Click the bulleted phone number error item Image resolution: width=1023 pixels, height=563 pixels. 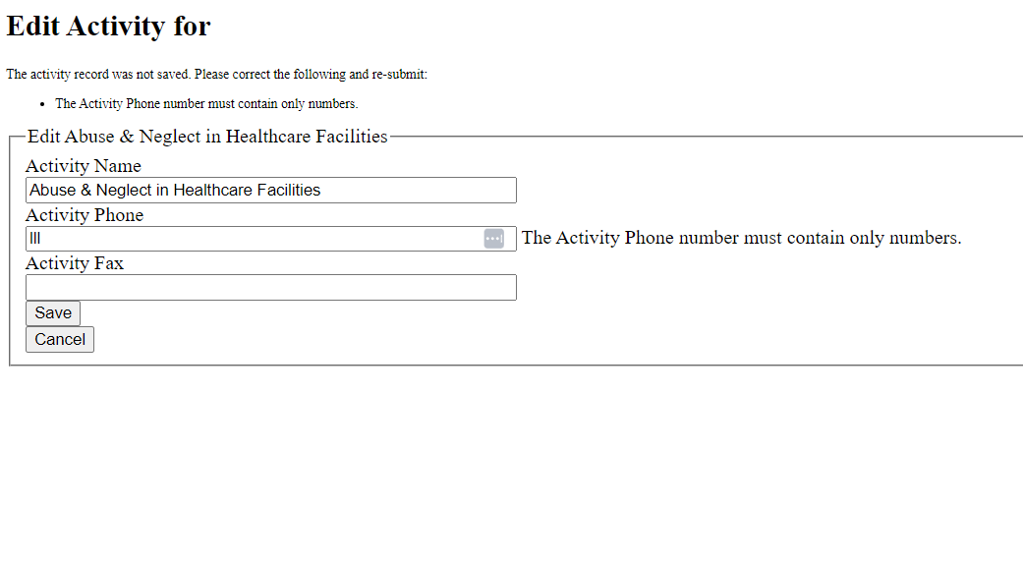[x=206, y=104]
